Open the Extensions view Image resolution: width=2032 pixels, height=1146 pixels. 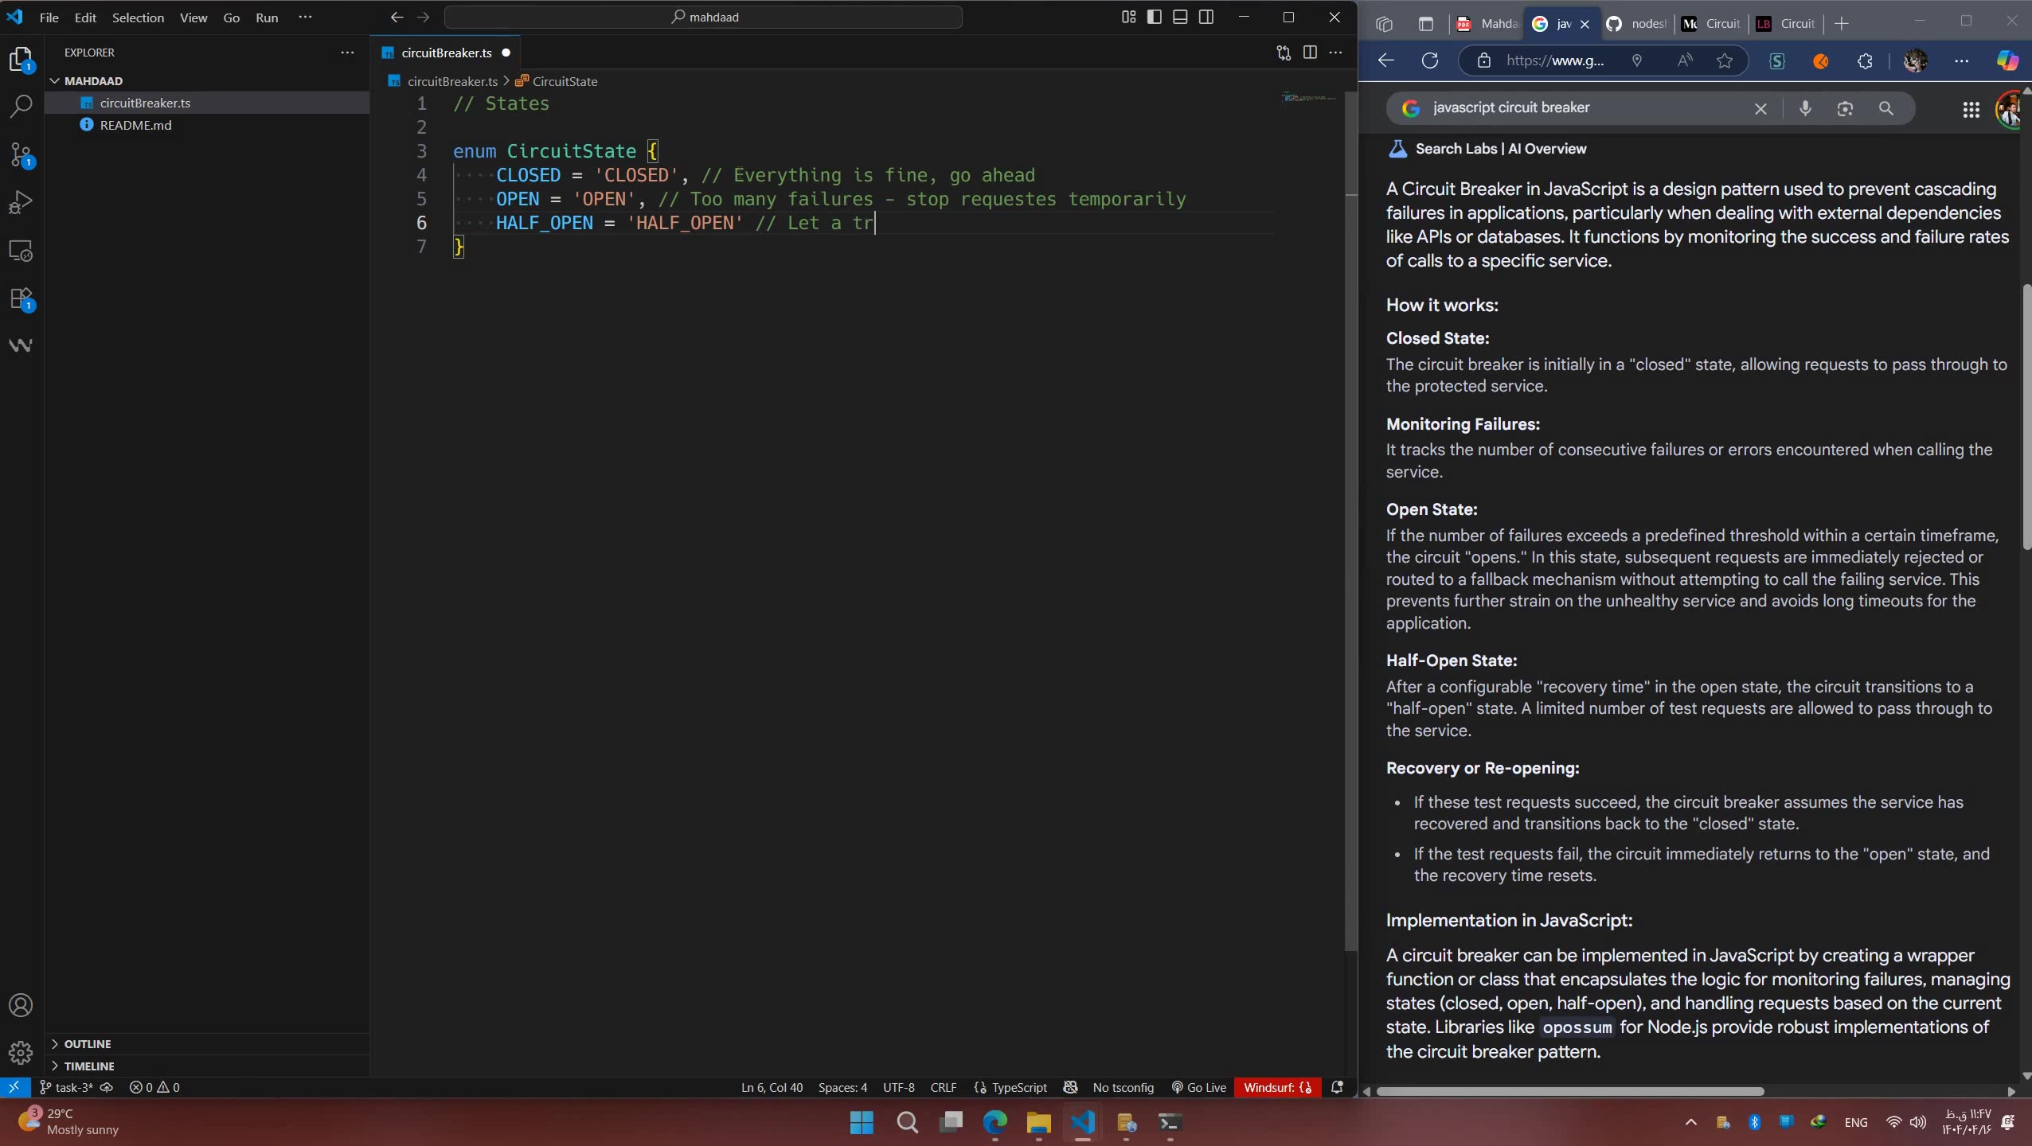(x=21, y=299)
